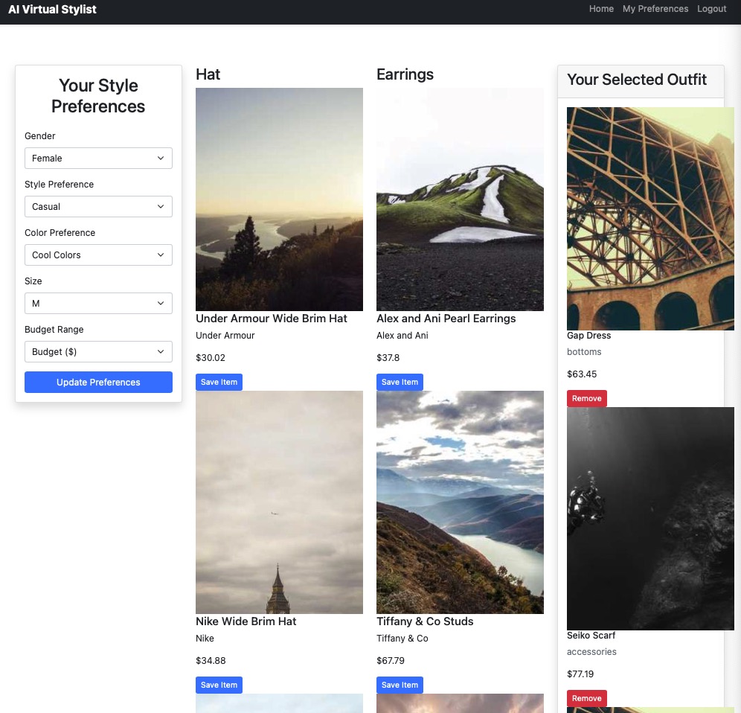Open the Color Preference dropdown showing Cool Colors
741x713 pixels.
[x=98, y=255]
